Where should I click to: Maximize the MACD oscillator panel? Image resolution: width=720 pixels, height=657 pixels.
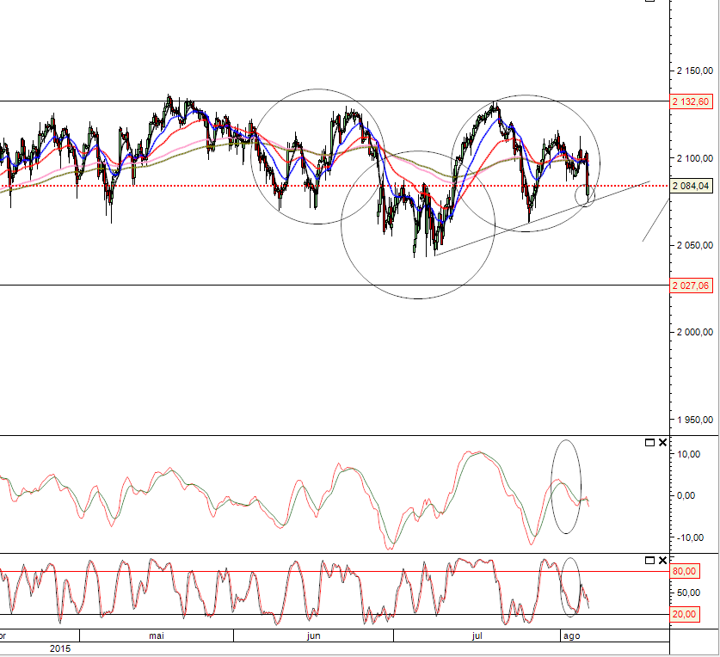[649, 443]
